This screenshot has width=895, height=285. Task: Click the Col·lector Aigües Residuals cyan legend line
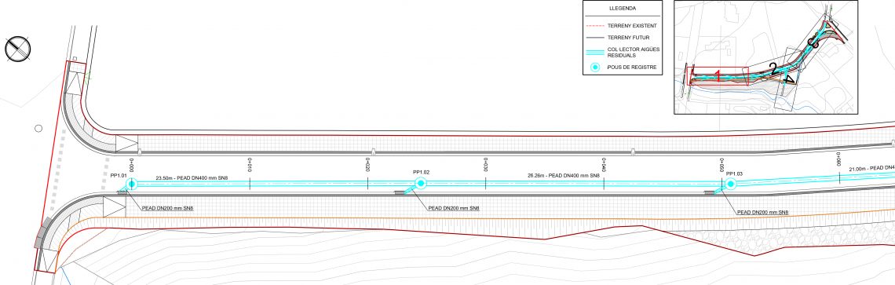pos(595,52)
